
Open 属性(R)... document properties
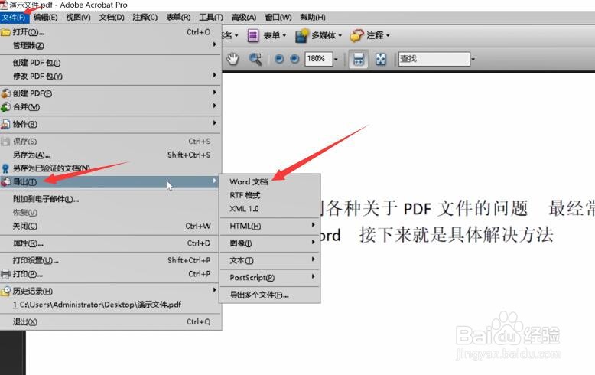point(111,243)
